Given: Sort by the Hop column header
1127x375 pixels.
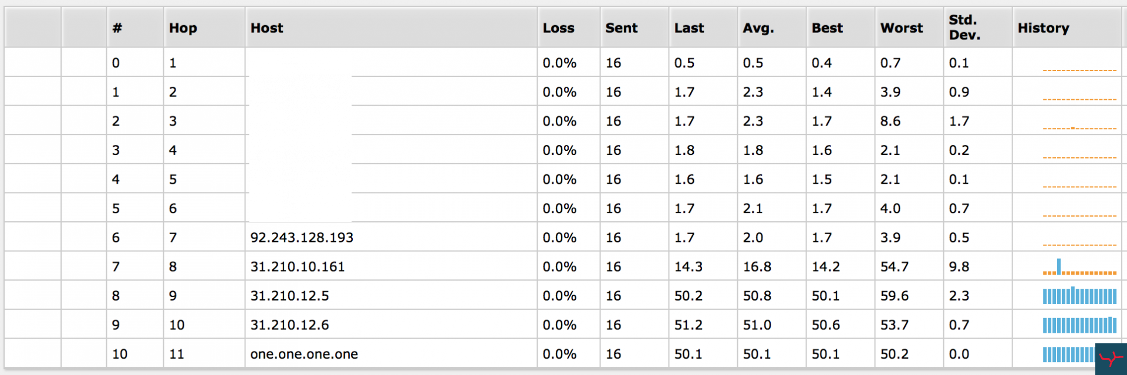Looking at the screenshot, I should click(183, 28).
